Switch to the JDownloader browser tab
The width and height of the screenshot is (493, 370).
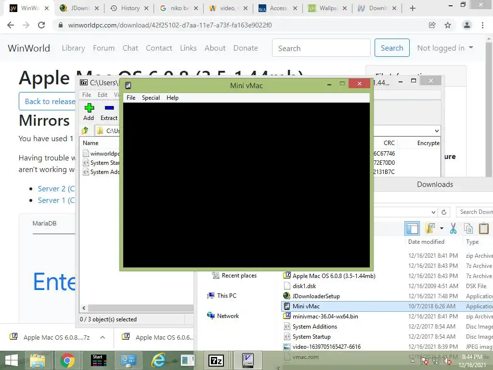pos(79,8)
